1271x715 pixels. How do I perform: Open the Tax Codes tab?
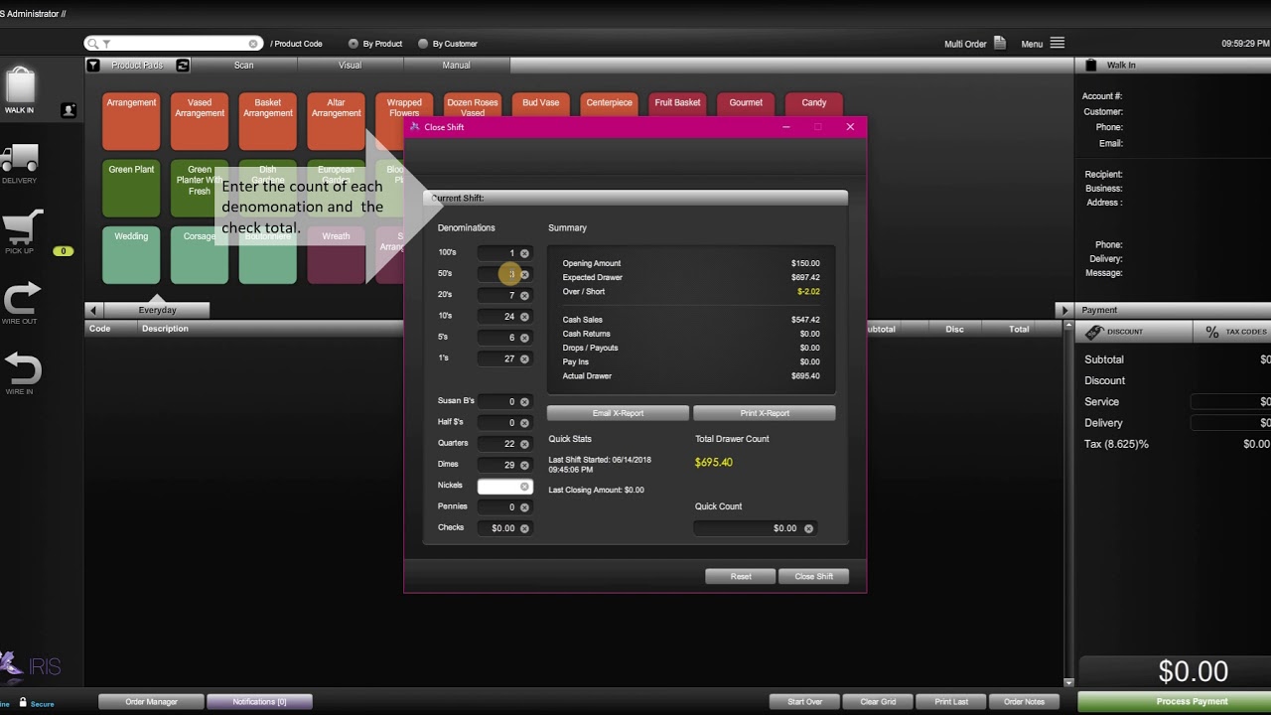1232,332
